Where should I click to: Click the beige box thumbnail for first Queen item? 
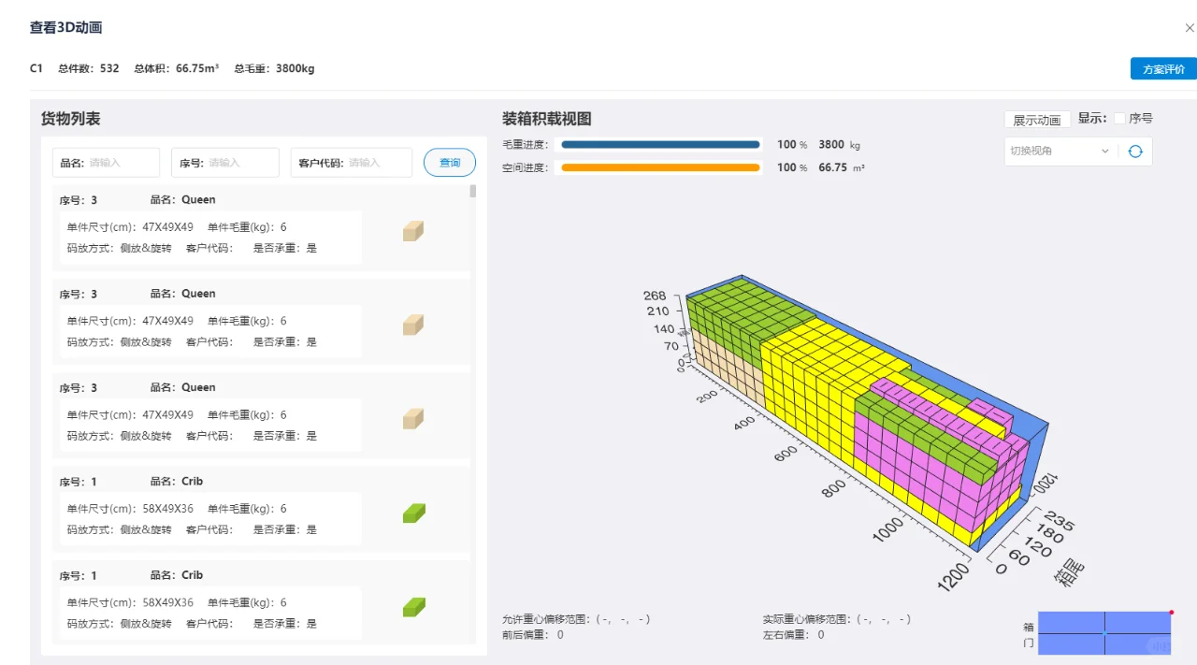[x=412, y=231]
